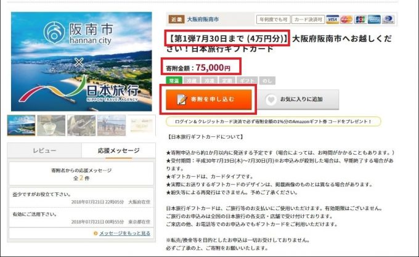This screenshot has width=419, height=257.
Task: Click the 【日本旅行ギフトカードについて】 heading
Action: coord(205,137)
